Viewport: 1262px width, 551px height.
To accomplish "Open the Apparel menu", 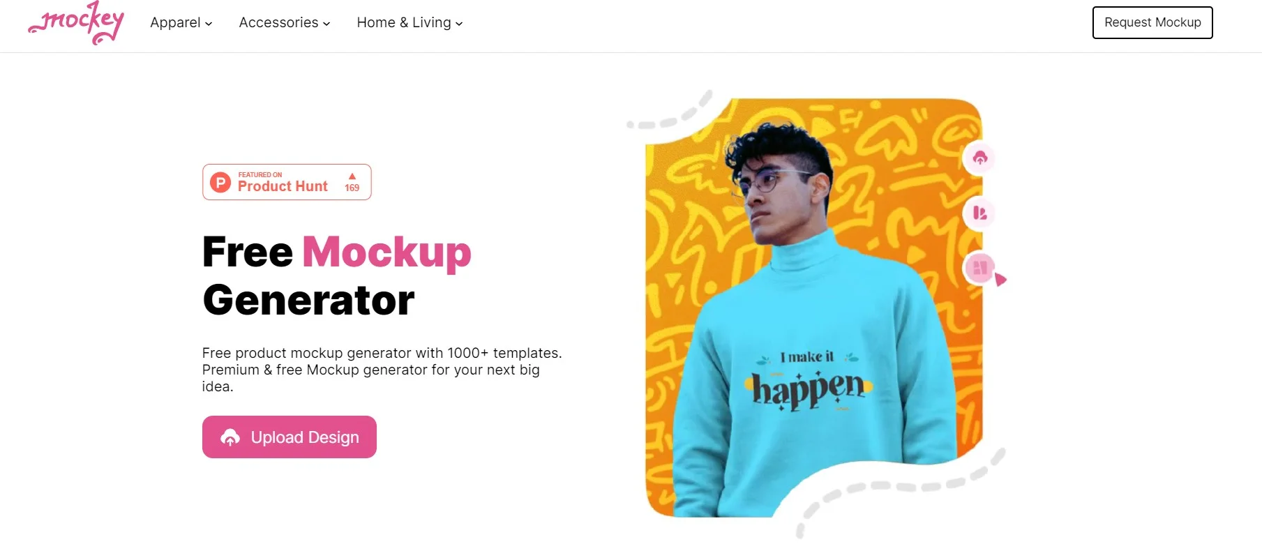I will click(181, 22).
